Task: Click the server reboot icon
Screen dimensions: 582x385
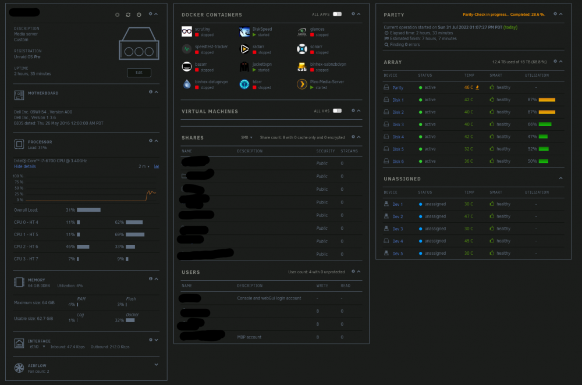Action: (128, 15)
